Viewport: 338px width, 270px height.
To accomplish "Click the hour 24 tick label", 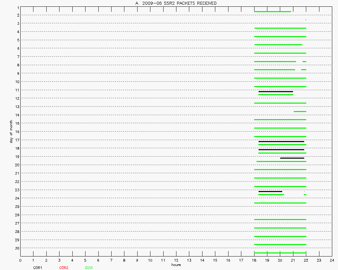I will (x=332, y=261).
